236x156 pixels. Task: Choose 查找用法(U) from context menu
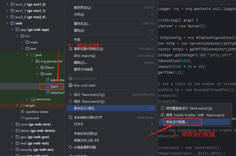(x=111, y=8)
